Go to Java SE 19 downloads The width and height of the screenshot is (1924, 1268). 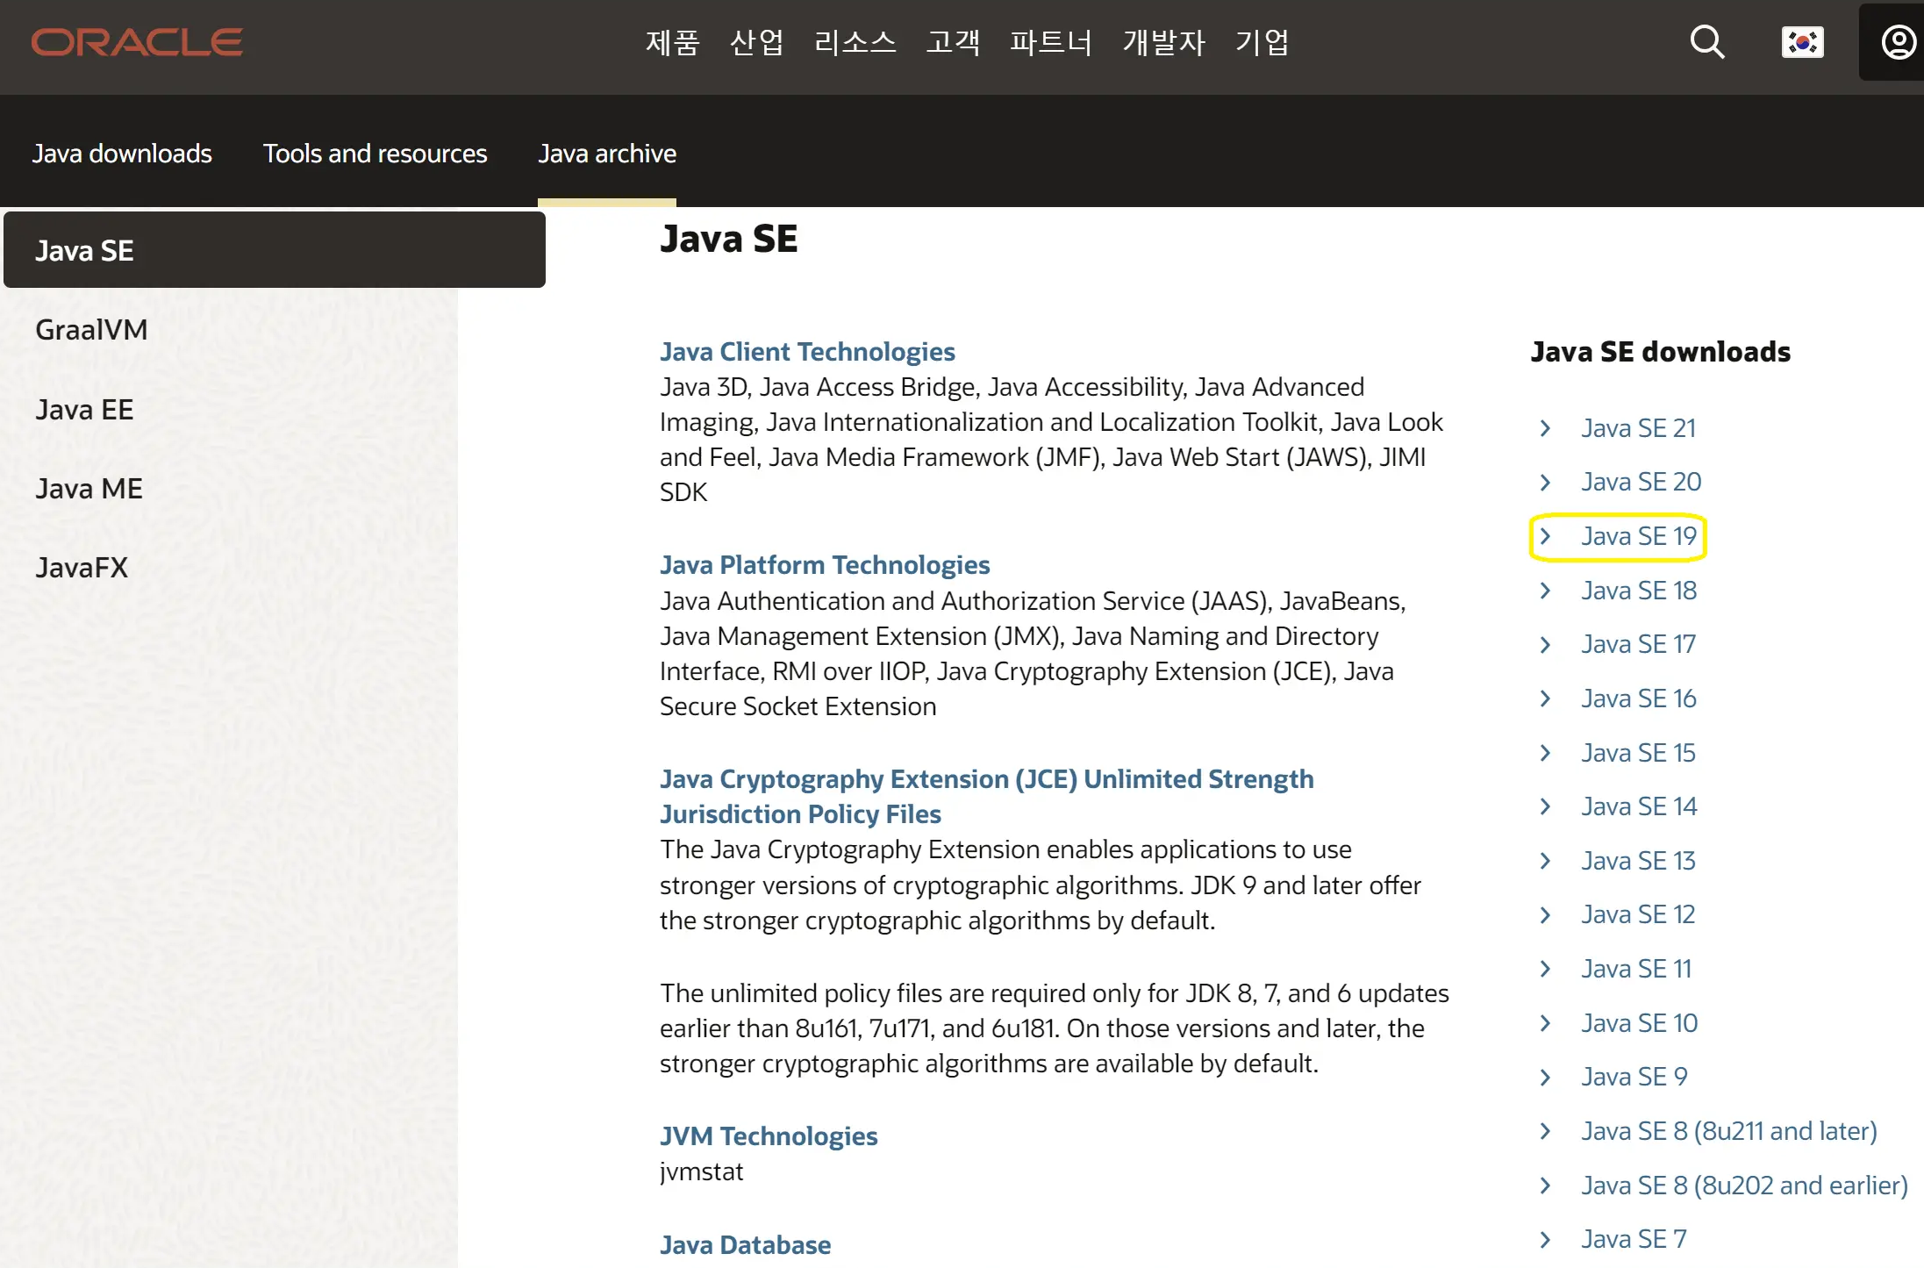click(1639, 536)
